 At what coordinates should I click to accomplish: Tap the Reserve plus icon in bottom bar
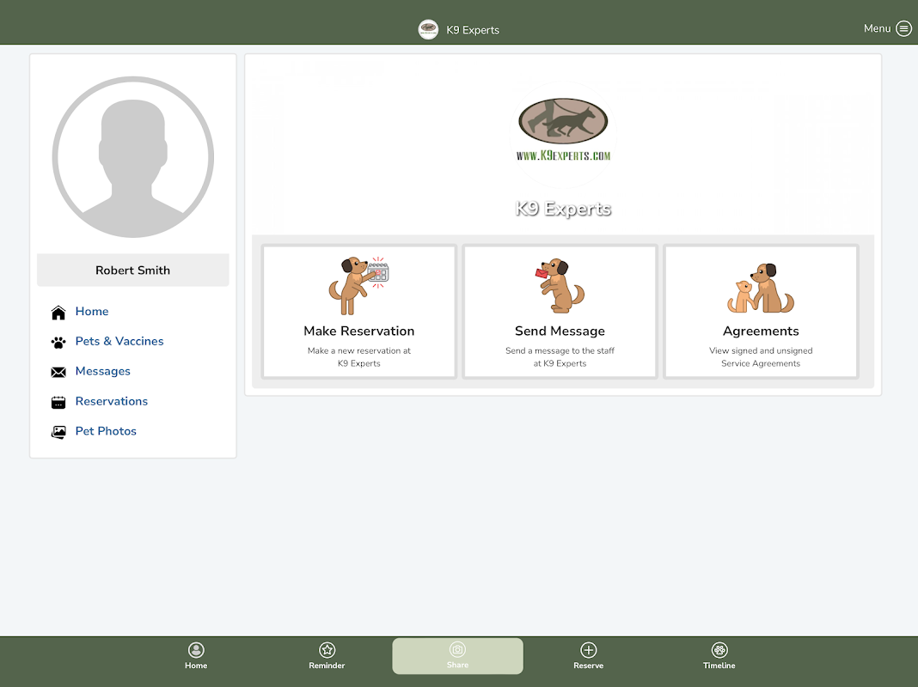click(x=589, y=650)
